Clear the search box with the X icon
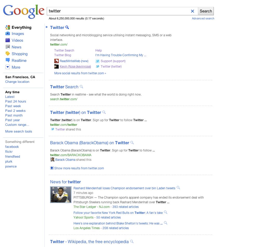260x247 pixels. [x=192, y=11]
